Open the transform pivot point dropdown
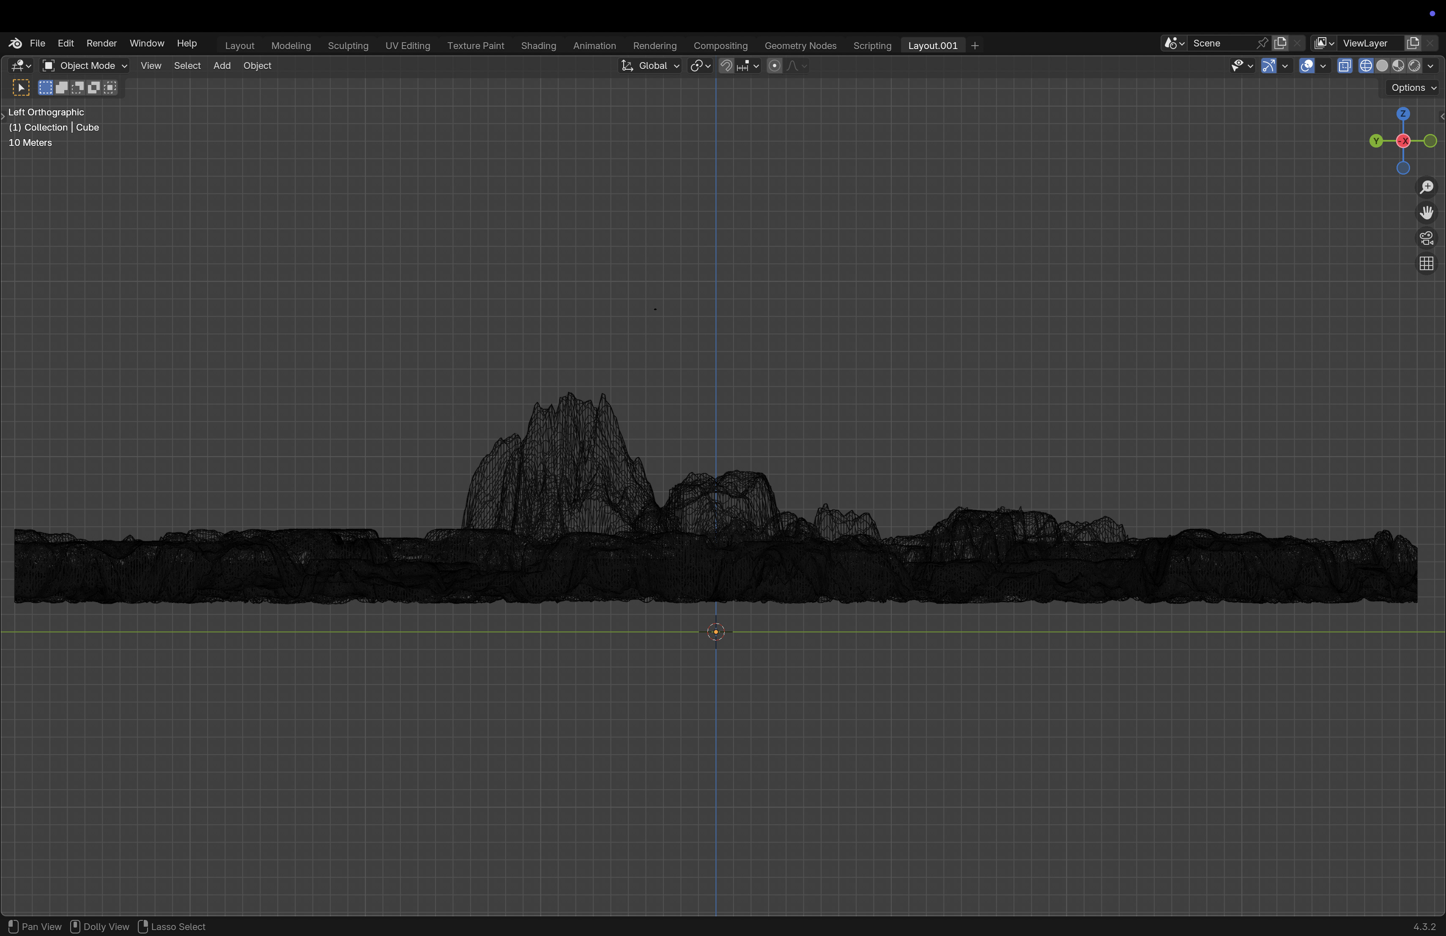1446x936 pixels. point(701,66)
